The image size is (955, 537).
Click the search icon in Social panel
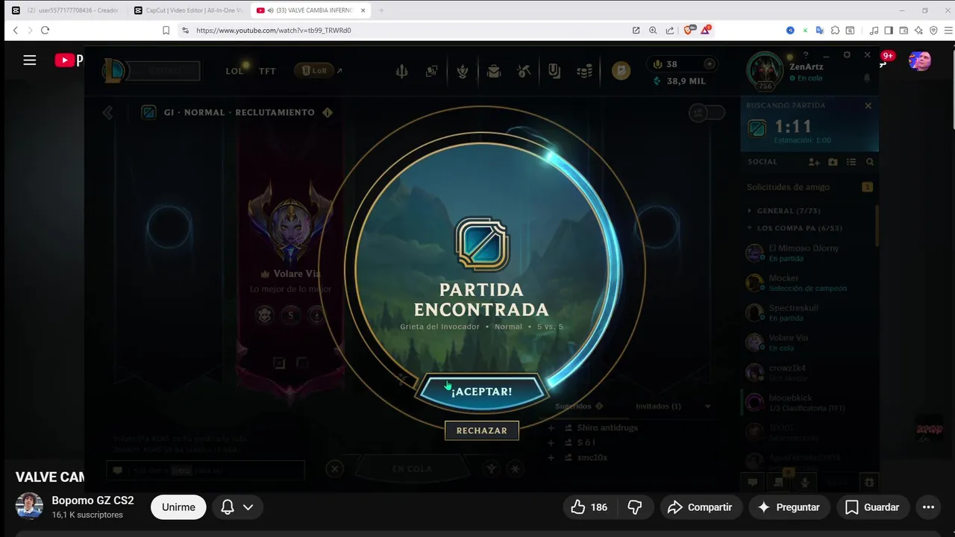pyautogui.click(x=870, y=162)
